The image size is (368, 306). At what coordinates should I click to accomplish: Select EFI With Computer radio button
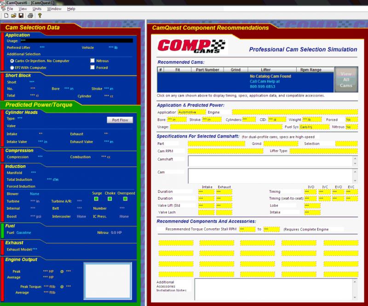pyautogui.click(x=12, y=68)
